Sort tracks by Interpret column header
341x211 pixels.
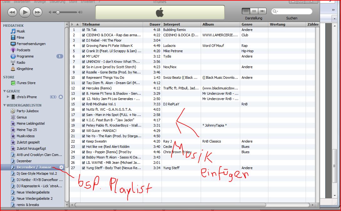172,24
